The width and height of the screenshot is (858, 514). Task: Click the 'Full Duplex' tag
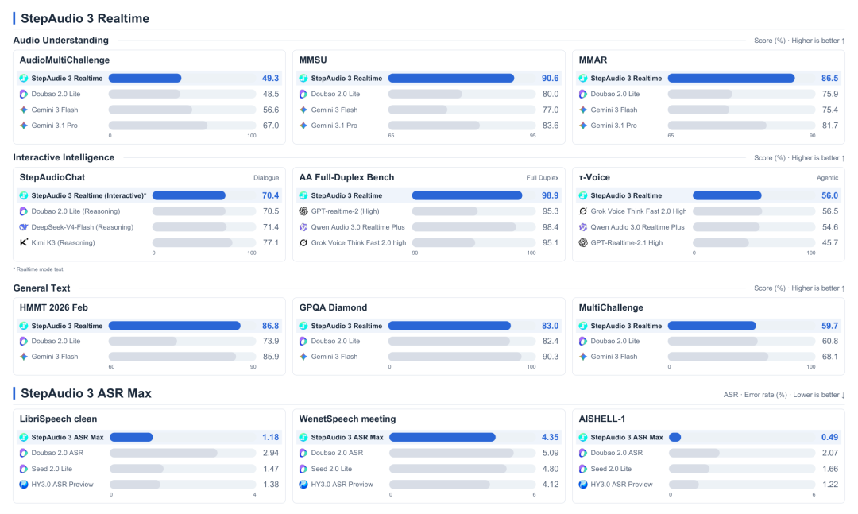click(x=543, y=178)
